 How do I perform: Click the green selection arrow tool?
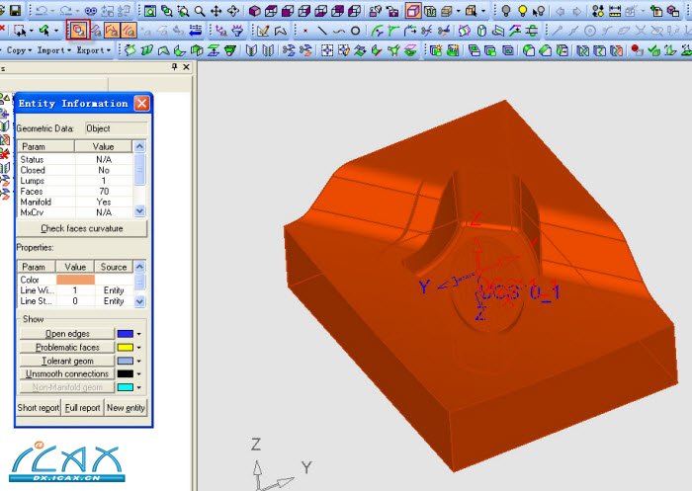(x=43, y=31)
